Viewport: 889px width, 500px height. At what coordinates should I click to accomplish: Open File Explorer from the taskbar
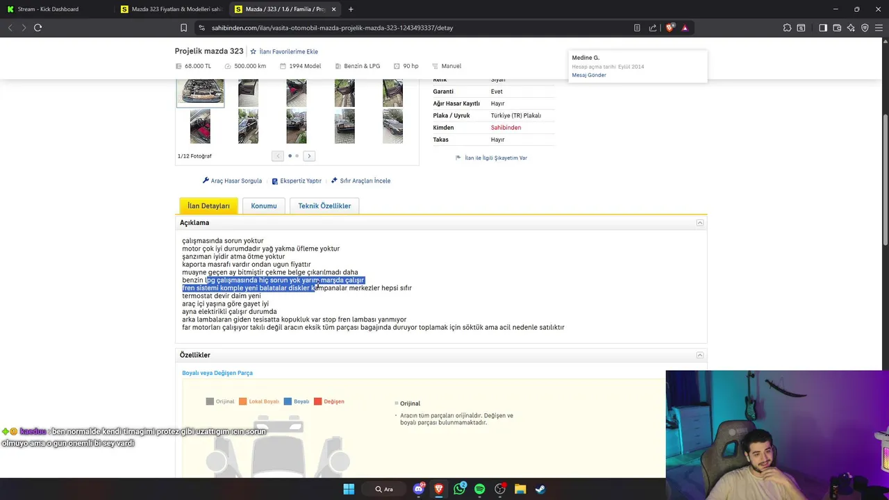pyautogui.click(x=520, y=489)
